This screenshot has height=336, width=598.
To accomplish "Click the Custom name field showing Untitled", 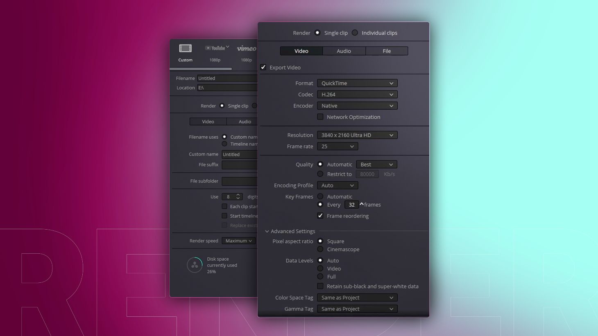I will 240,154.
